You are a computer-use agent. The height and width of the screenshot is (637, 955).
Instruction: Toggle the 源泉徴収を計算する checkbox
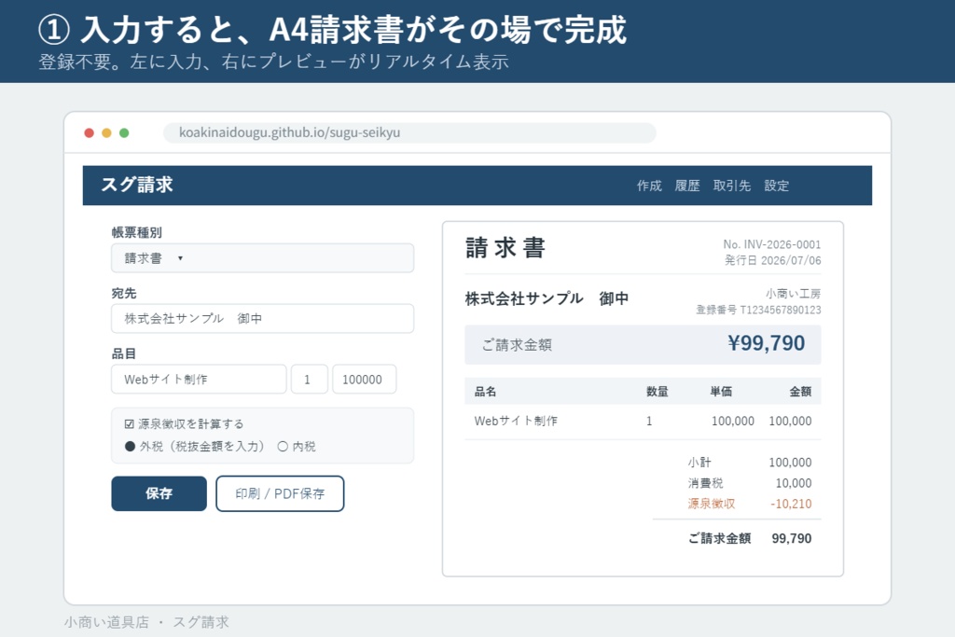(x=129, y=423)
